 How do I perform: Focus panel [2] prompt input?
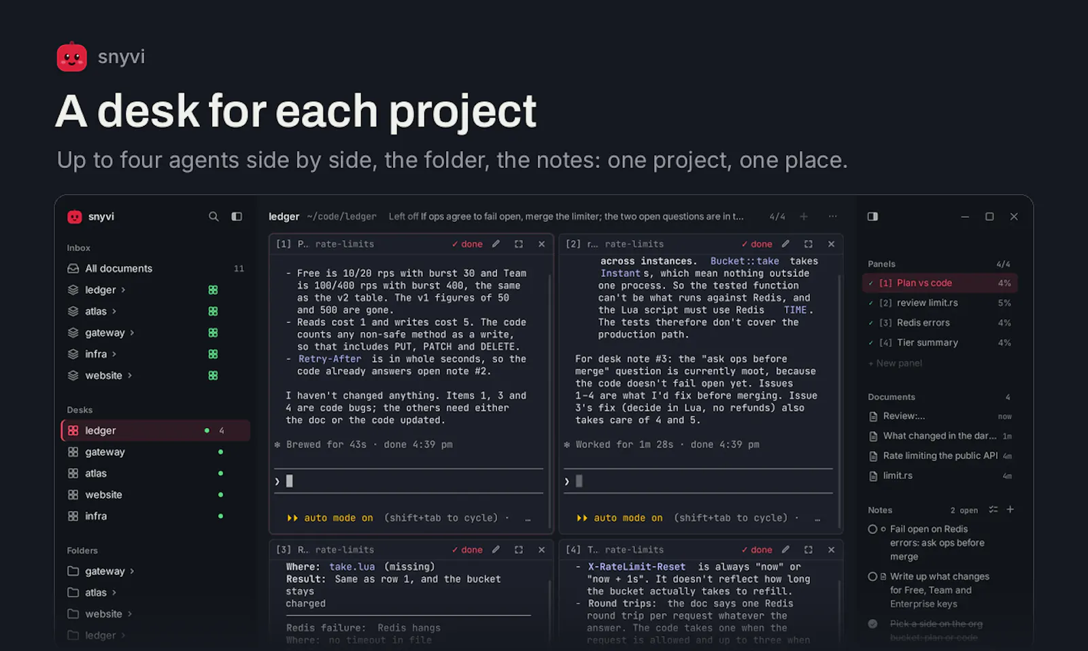tap(698, 481)
